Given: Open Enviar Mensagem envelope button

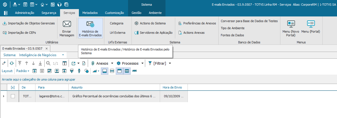Looking at the screenshot, I should [67, 28].
